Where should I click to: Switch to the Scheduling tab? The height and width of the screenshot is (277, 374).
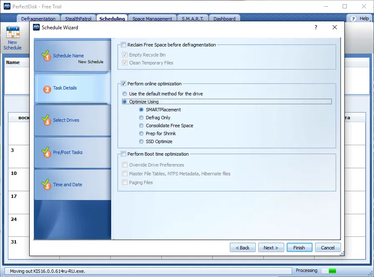112,19
